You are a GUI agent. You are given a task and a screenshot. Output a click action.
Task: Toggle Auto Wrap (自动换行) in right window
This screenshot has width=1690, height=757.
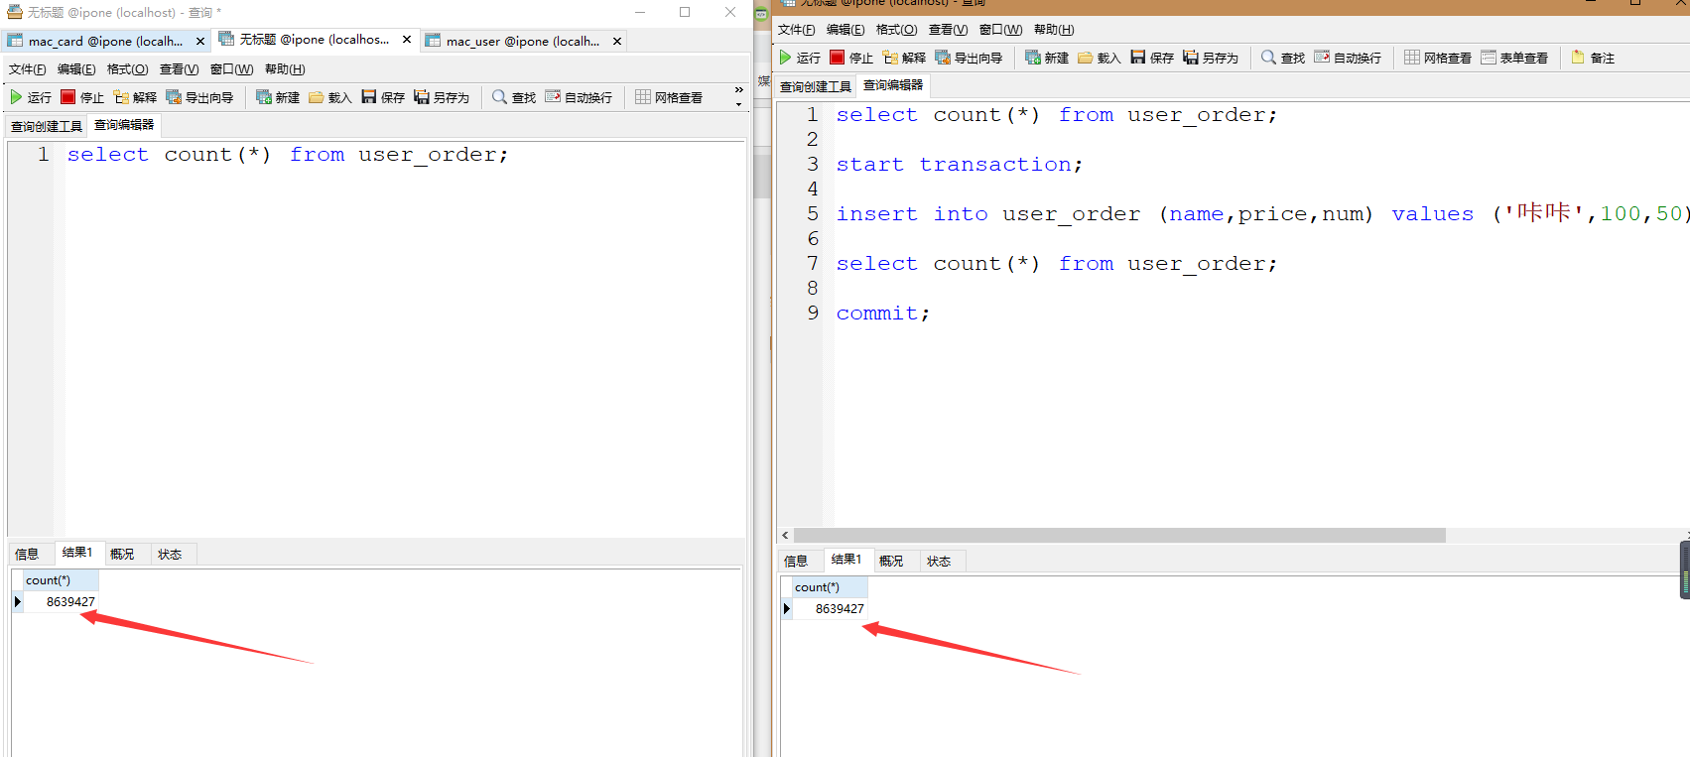coord(1348,58)
